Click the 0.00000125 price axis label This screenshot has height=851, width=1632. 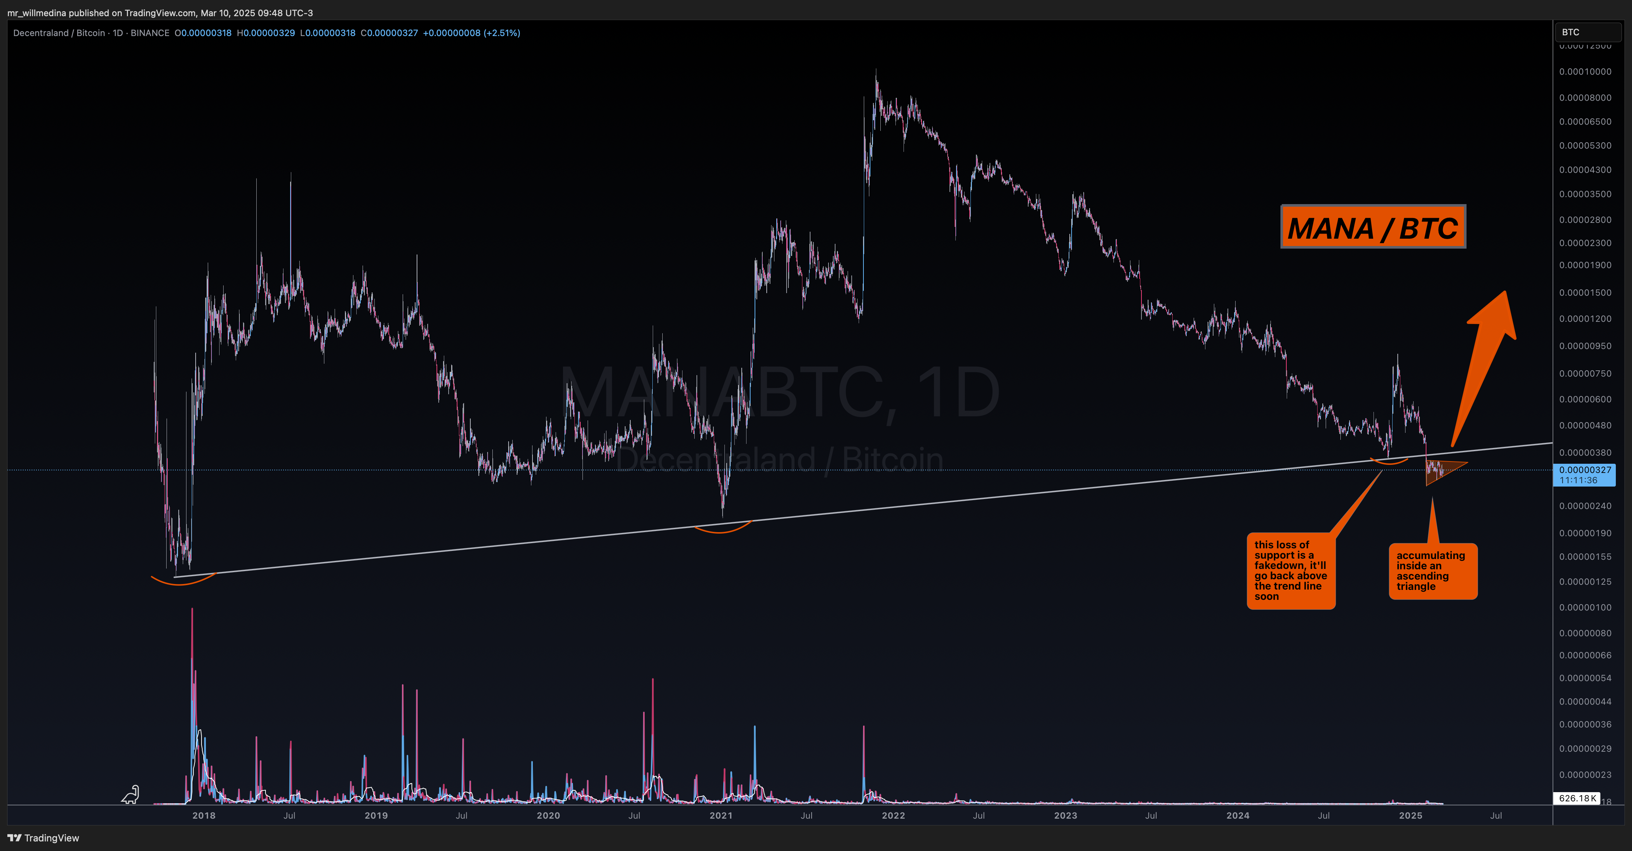point(1585,582)
